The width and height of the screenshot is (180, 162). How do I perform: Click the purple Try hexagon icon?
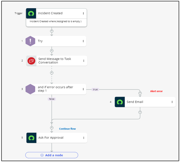(x=30, y=41)
